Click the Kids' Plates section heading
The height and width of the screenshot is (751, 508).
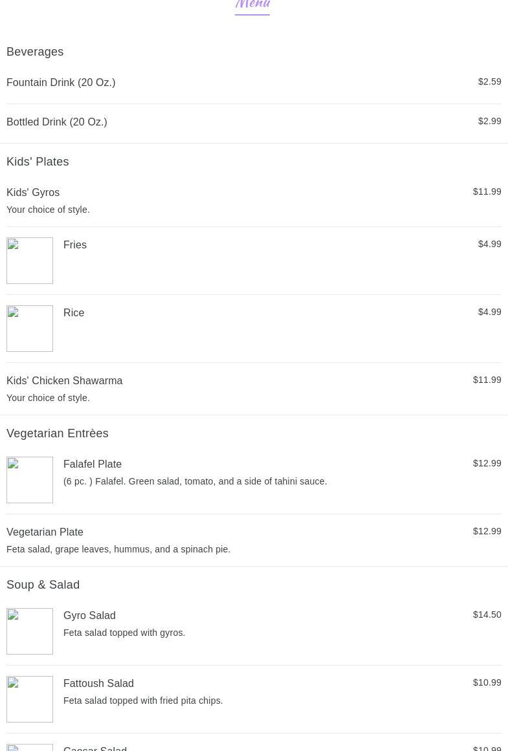[x=38, y=162]
